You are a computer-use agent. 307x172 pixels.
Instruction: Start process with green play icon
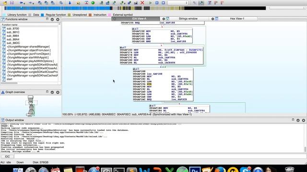coord(150,3)
